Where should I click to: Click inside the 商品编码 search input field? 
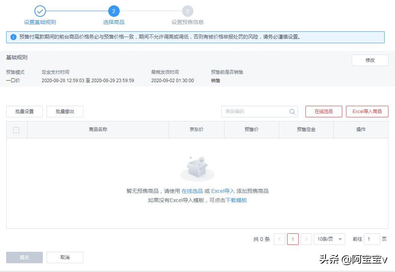click(252, 111)
